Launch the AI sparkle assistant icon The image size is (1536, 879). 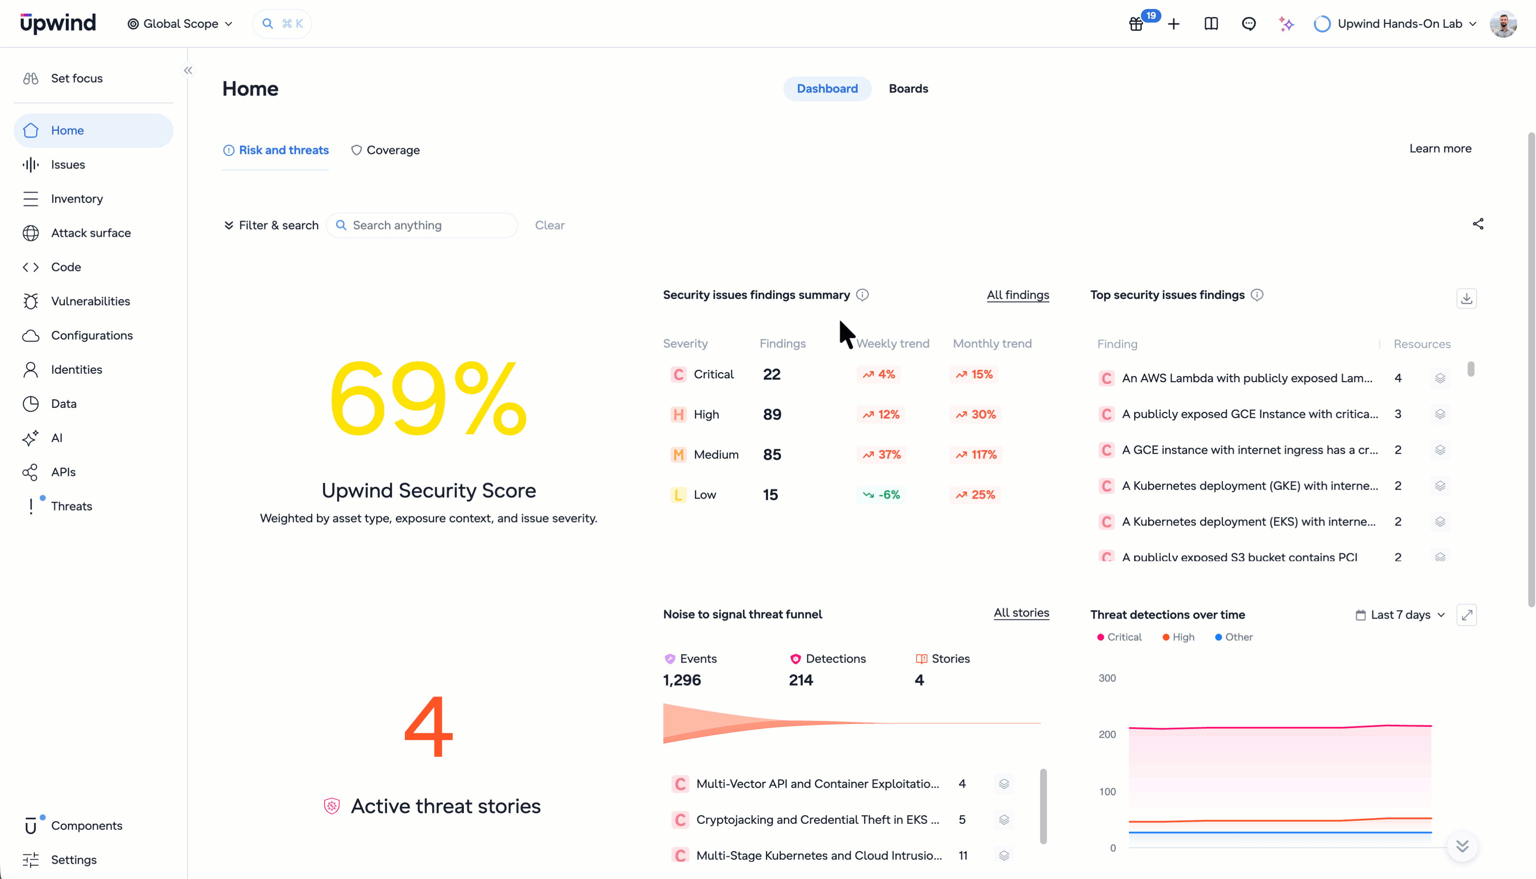click(x=1286, y=24)
